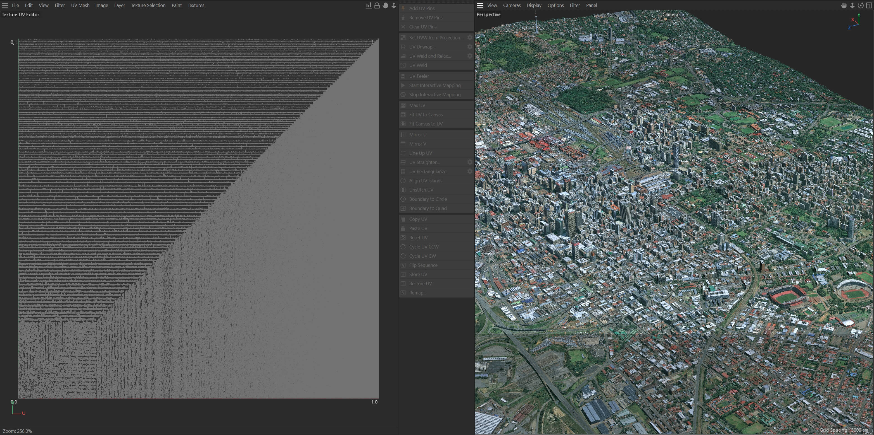The image size is (874, 435).
Task: Click the Unstitch UV icon
Action: (x=403, y=190)
